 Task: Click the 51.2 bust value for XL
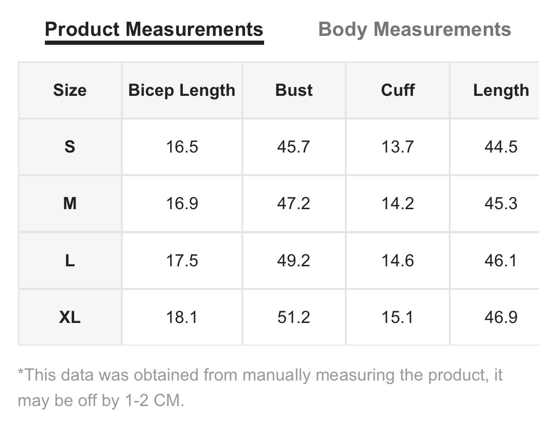(x=294, y=317)
